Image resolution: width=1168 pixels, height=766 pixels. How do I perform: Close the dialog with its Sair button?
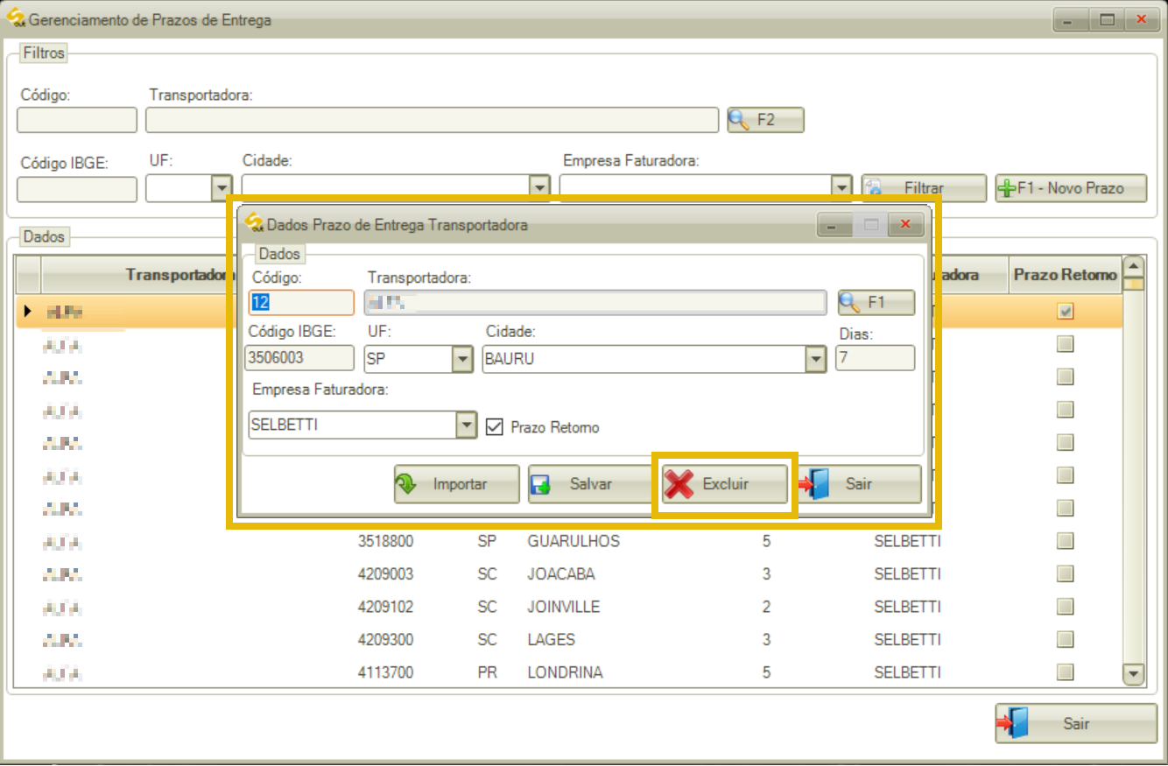[x=859, y=484]
